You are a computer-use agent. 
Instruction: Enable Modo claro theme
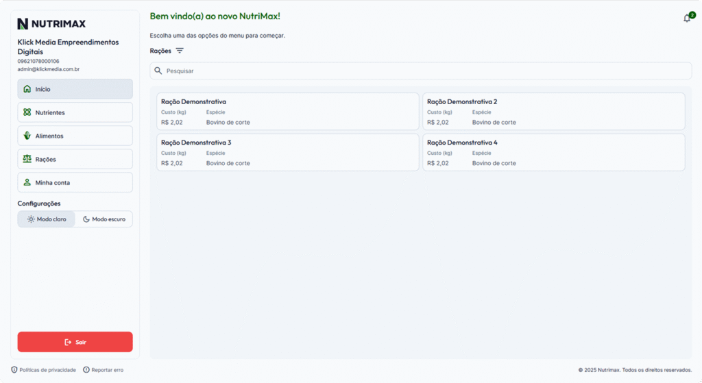click(47, 219)
